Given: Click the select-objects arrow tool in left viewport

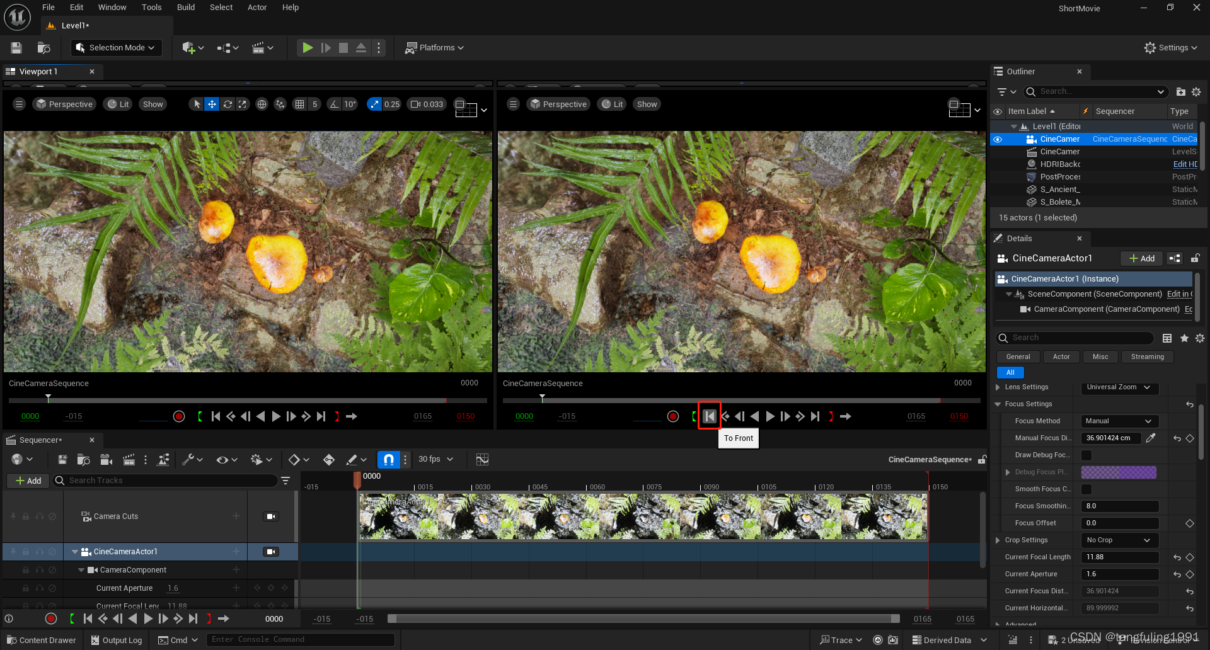Looking at the screenshot, I should (x=197, y=105).
